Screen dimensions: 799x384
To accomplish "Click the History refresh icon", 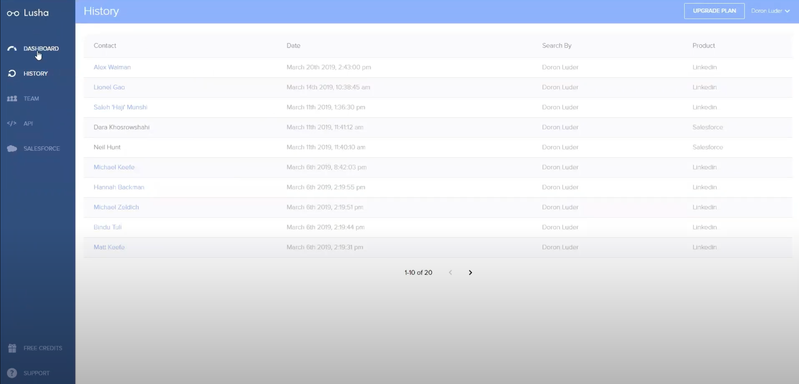I will (x=12, y=73).
